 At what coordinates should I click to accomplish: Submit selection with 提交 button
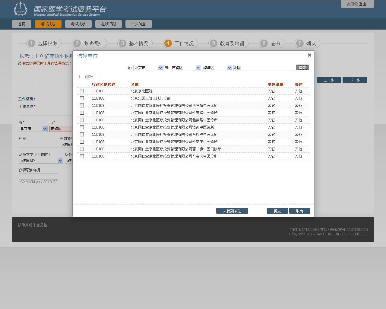(277, 211)
